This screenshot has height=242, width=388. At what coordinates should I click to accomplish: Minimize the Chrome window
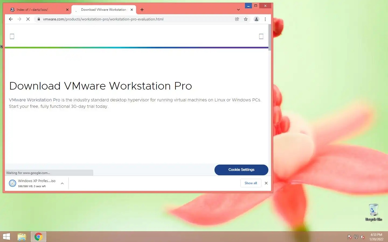pyautogui.click(x=248, y=6)
